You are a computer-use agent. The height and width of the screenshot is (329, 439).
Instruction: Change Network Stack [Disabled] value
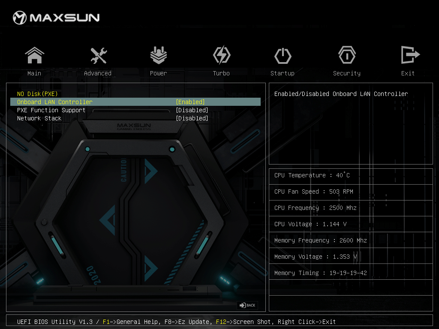[192, 118]
